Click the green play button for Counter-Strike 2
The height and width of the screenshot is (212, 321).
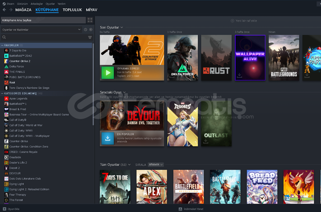coord(108,73)
